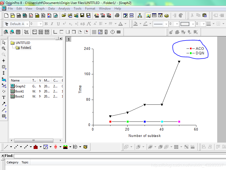Switch to the Topic tab
Viewport: 226px width, 170px height.
coord(25,162)
